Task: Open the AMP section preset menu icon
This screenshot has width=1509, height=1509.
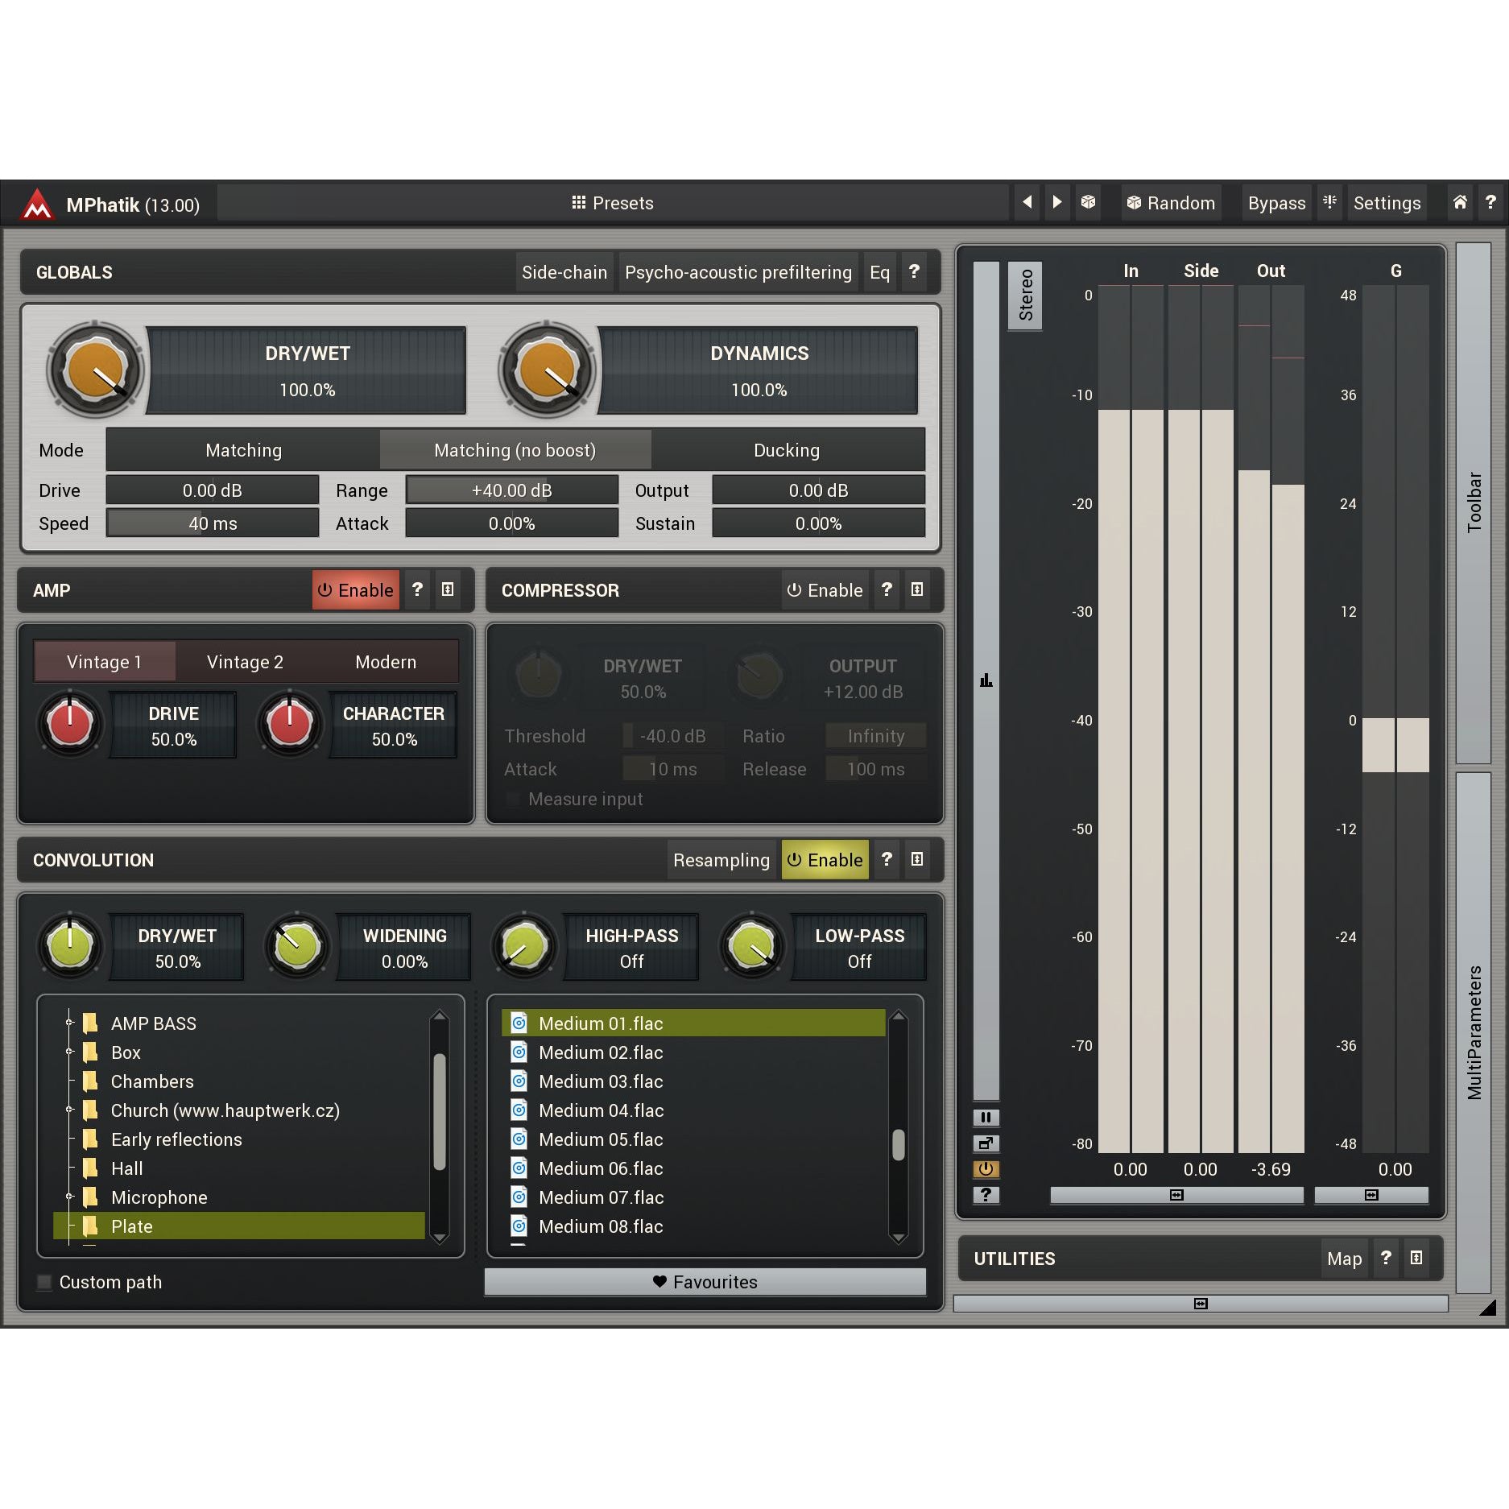Action: 448,589
